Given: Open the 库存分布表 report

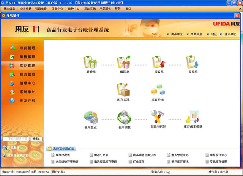Looking at the screenshot, I should (99, 155).
